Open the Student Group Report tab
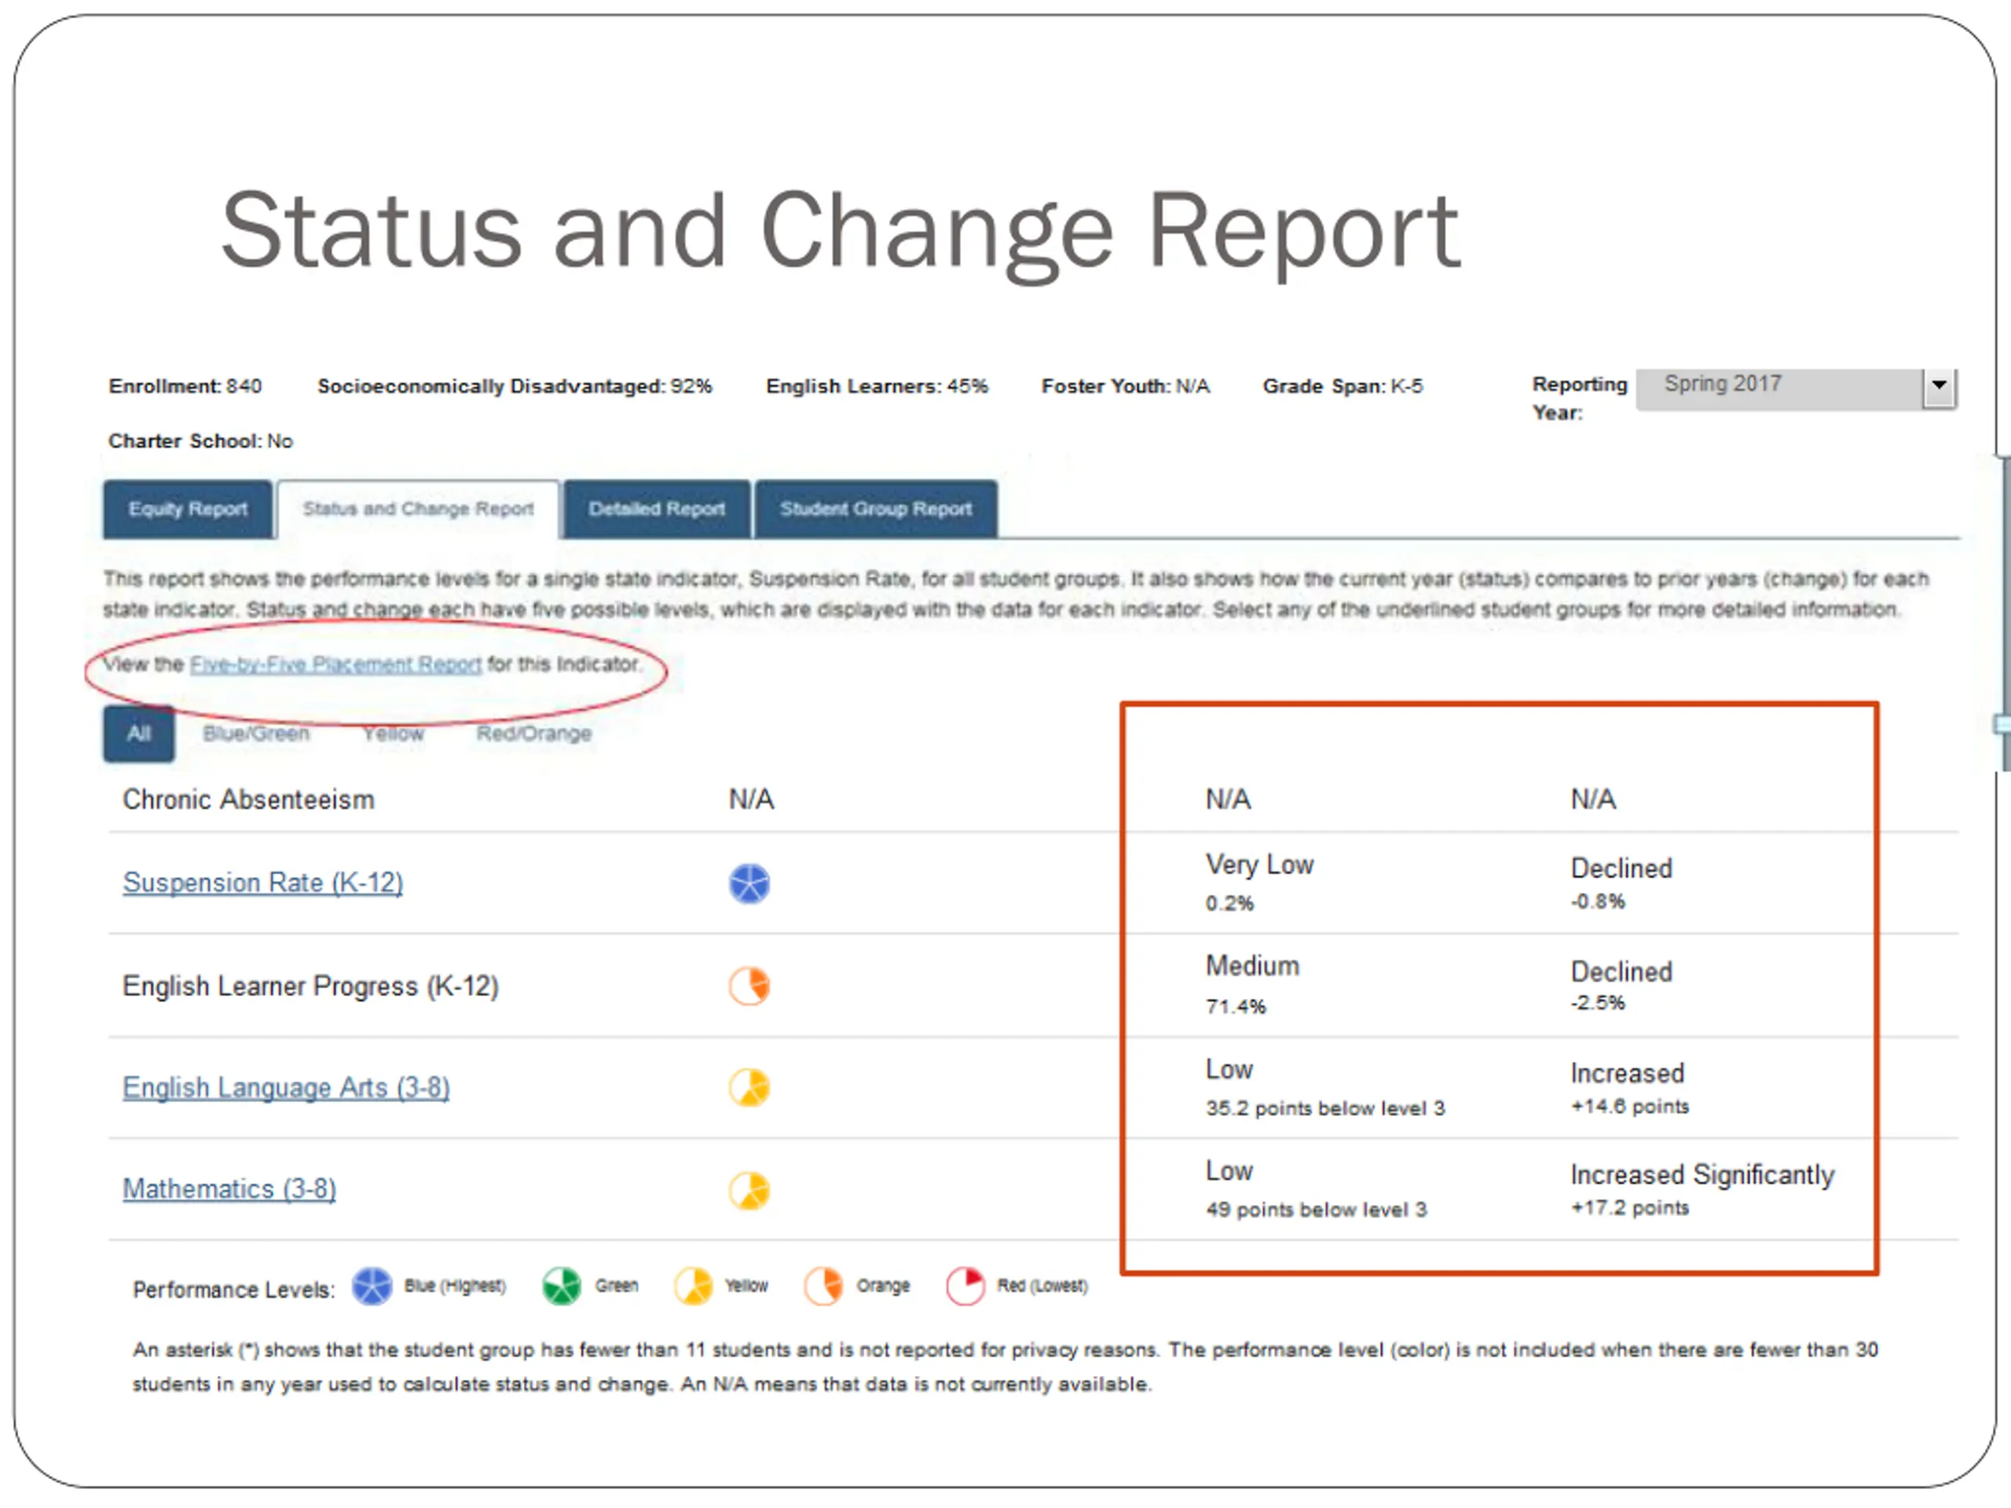 coord(876,509)
